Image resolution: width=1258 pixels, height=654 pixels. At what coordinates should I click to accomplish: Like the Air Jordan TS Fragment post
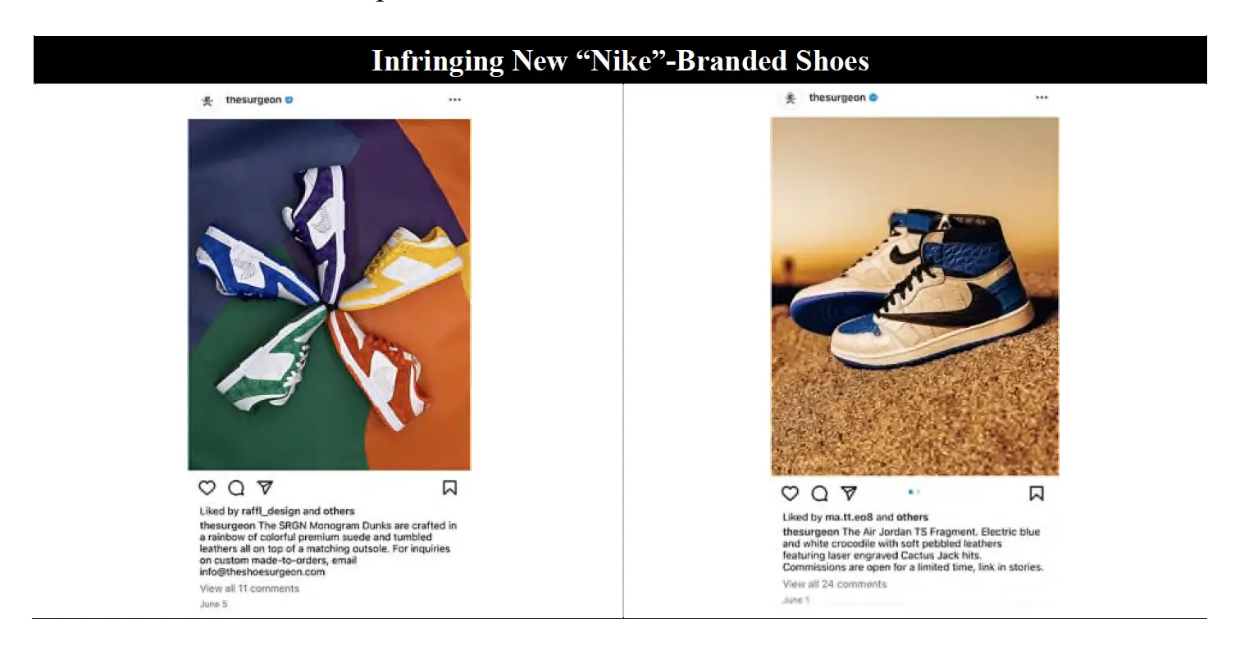click(790, 493)
